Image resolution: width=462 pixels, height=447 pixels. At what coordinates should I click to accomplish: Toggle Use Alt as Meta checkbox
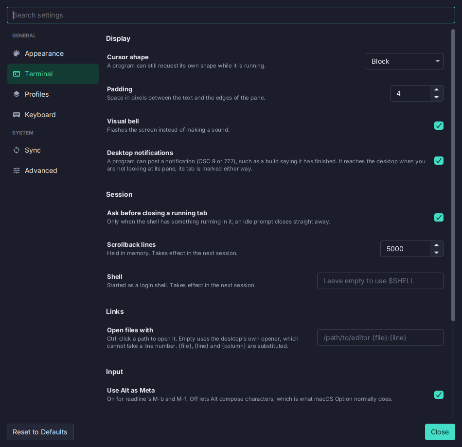pyautogui.click(x=439, y=395)
